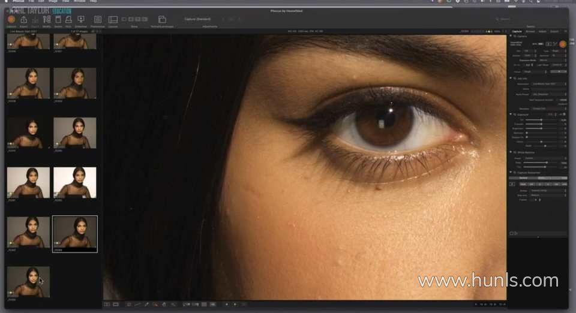This screenshot has height=313, width=576.
Task: Open Preferences from the toolbar
Action: [x=98, y=19]
